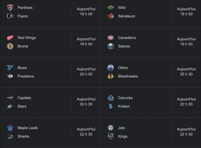The width and height of the screenshot is (201, 148).
Task: Click the Montreal Canadiens logo
Action: tap(111, 38)
